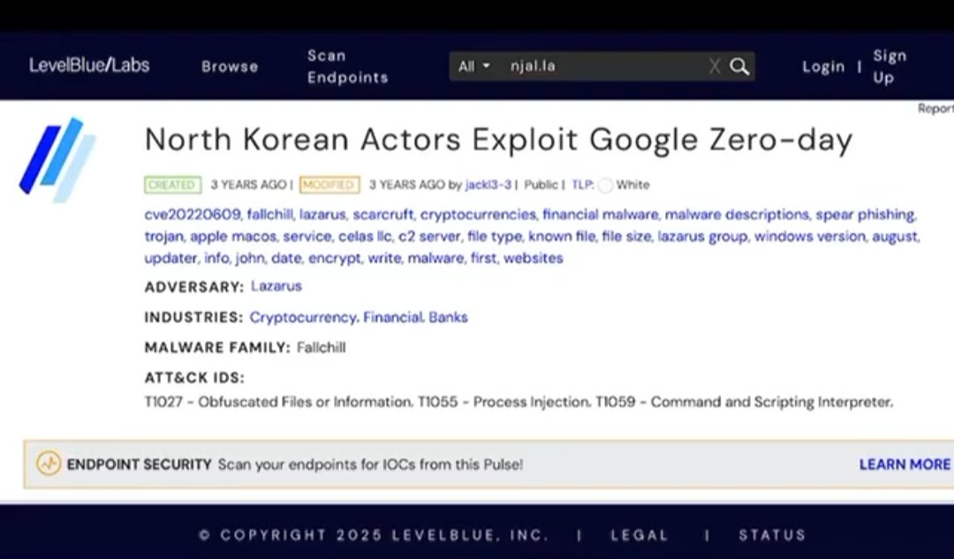
Task: Open author jackl3-3 profile link
Action: pos(488,185)
